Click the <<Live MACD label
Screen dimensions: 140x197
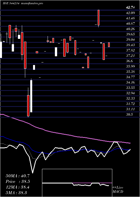point(118,190)
